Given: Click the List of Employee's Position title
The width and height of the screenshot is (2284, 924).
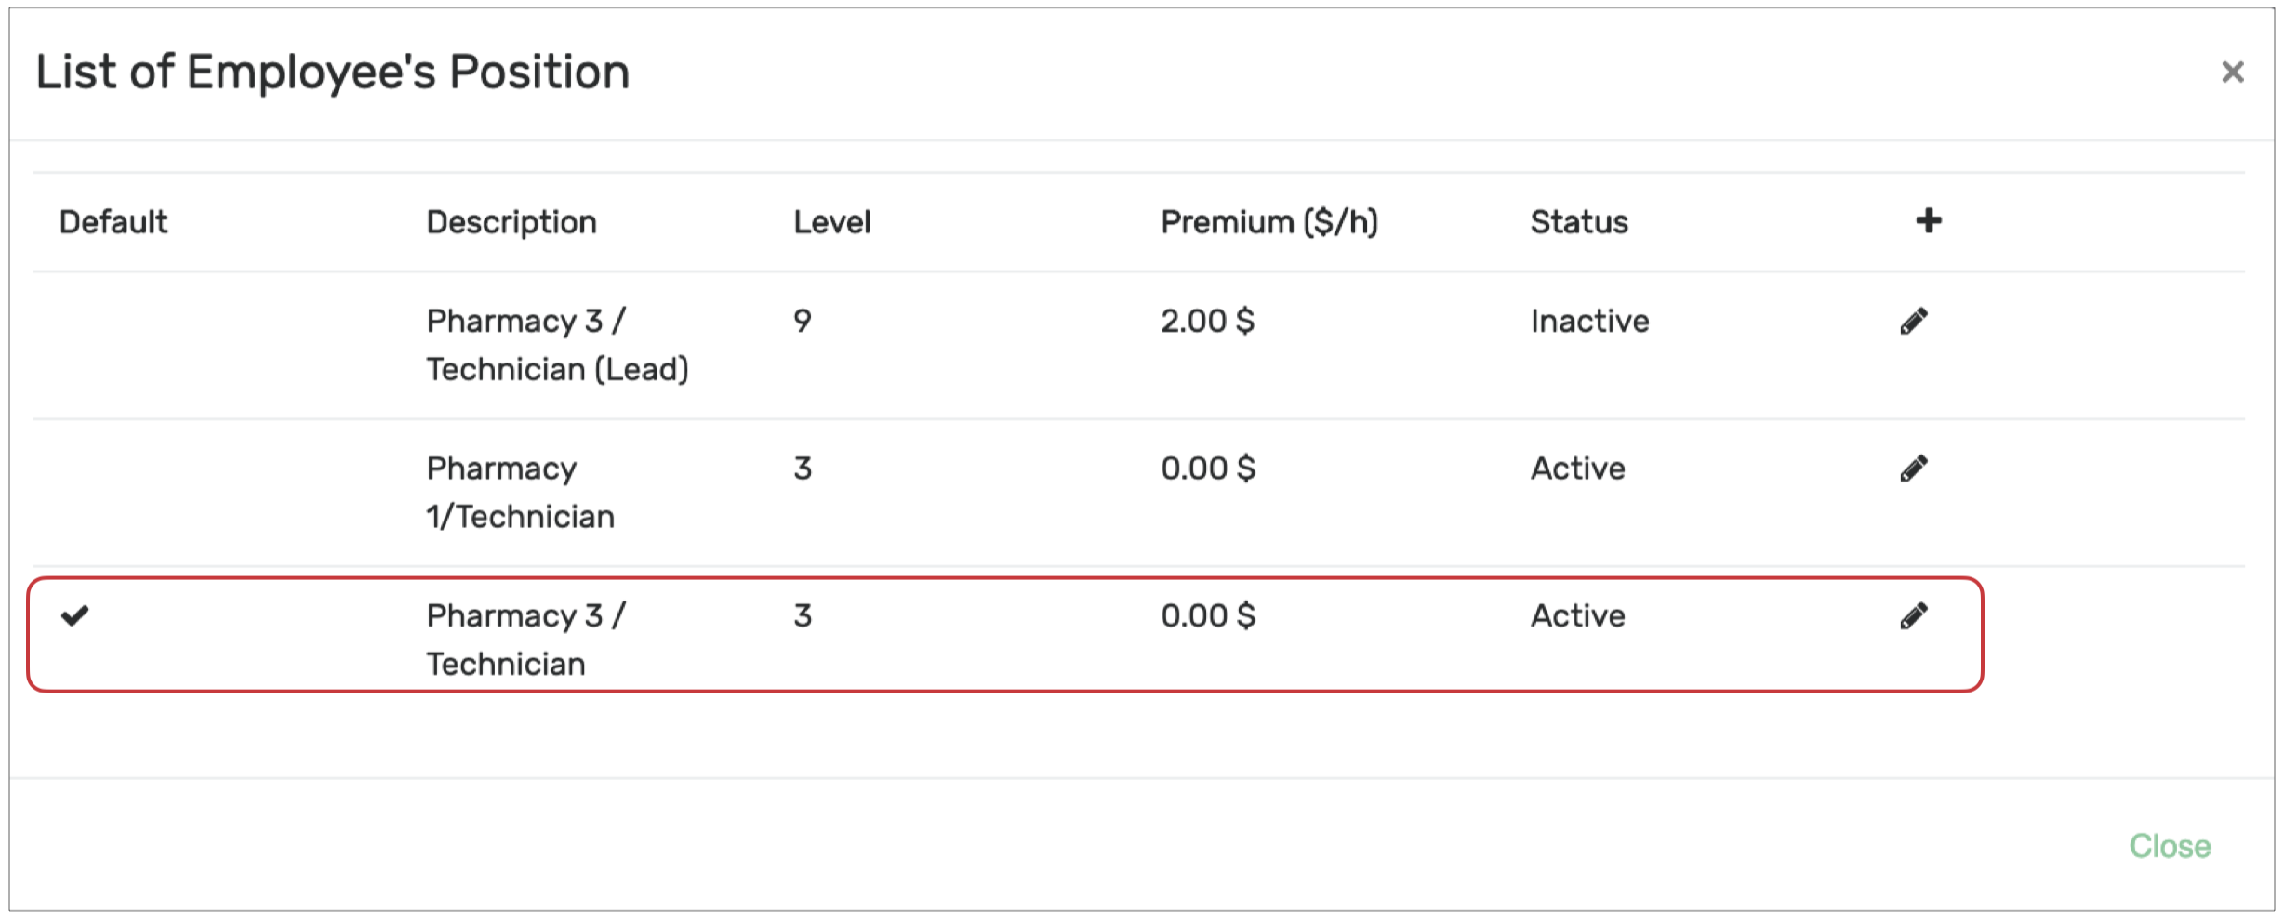Looking at the screenshot, I should point(332,73).
